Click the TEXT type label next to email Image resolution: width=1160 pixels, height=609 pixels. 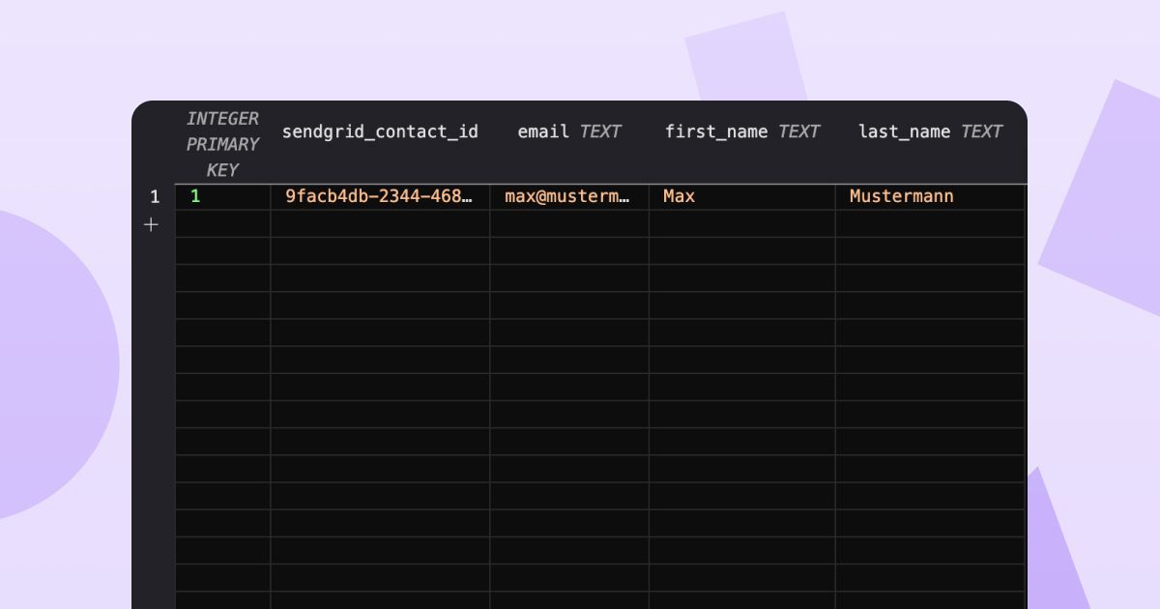click(x=601, y=131)
